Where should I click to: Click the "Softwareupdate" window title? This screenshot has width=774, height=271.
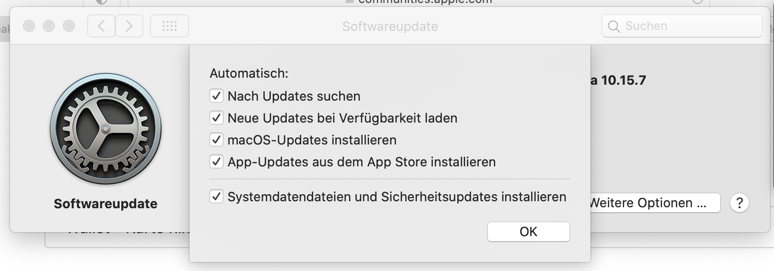[390, 26]
